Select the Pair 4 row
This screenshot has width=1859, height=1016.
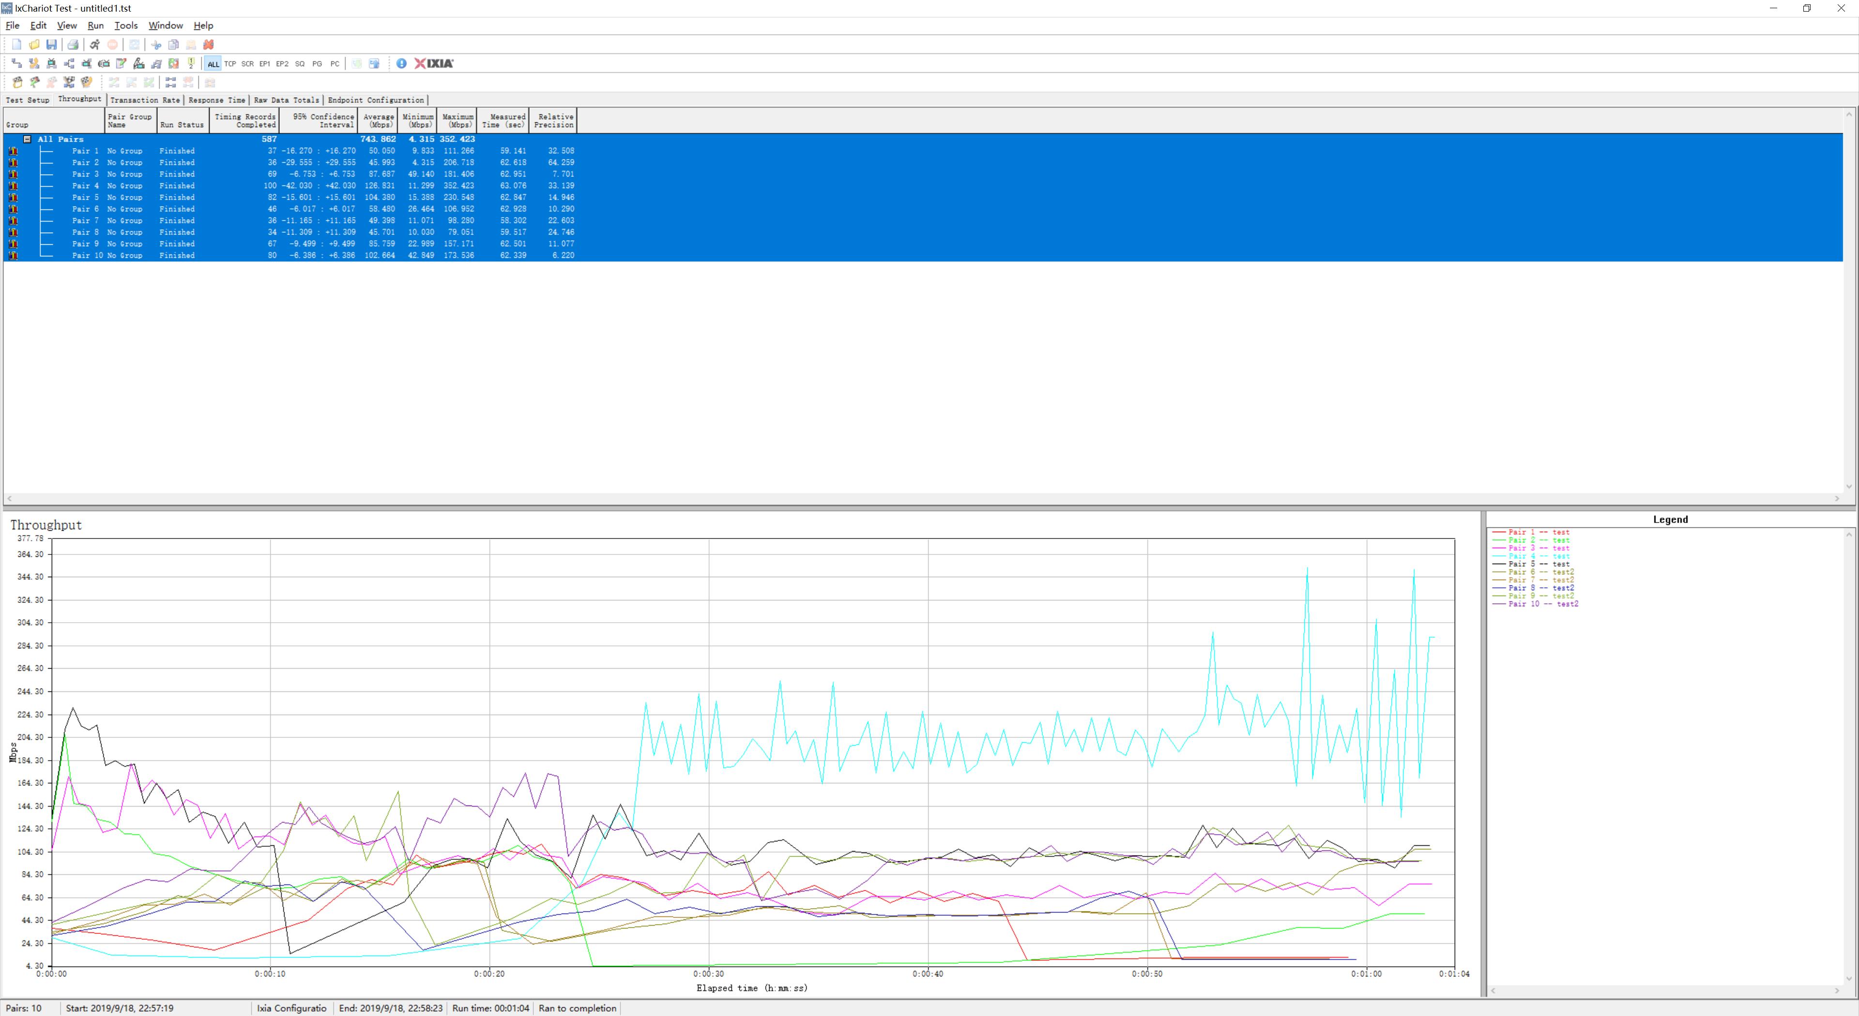[x=289, y=186]
